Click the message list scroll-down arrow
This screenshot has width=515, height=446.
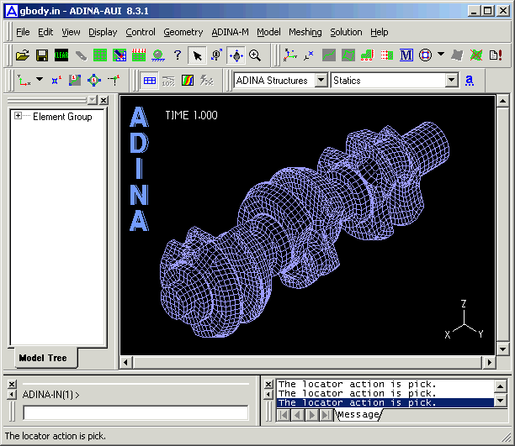coord(501,401)
